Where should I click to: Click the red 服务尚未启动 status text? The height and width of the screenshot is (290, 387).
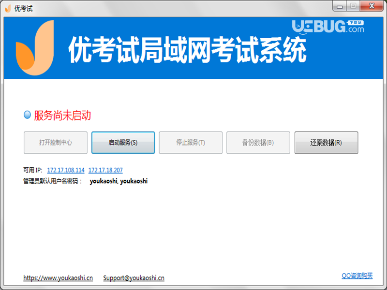click(62, 116)
